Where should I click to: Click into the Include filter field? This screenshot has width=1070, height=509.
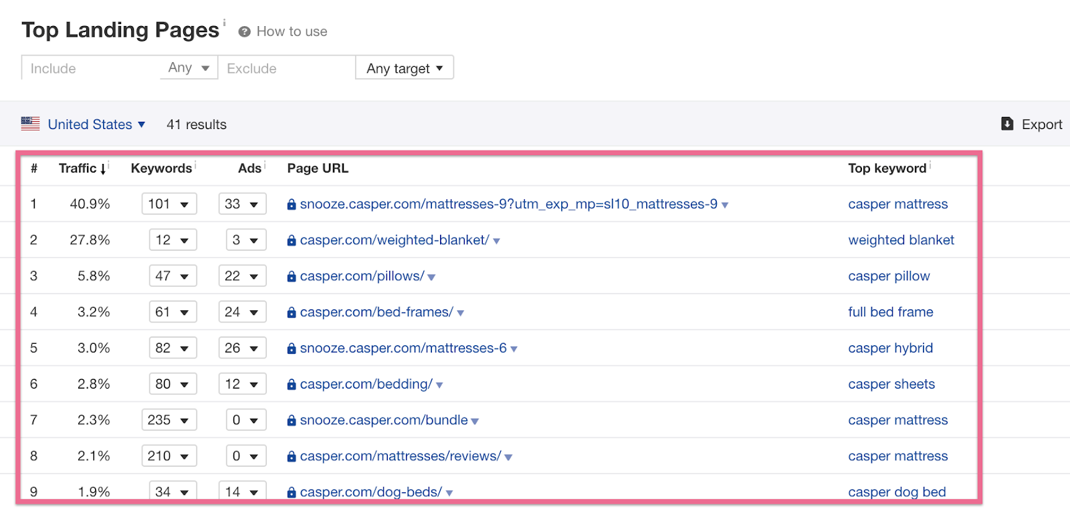90,68
